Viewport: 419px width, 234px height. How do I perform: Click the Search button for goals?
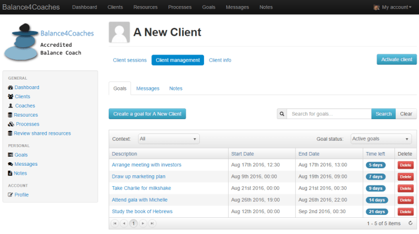click(x=384, y=114)
